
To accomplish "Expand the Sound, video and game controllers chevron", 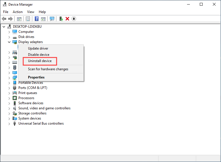I will point(9,108).
